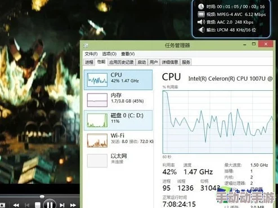Switch to the 服务 tab

point(186,62)
